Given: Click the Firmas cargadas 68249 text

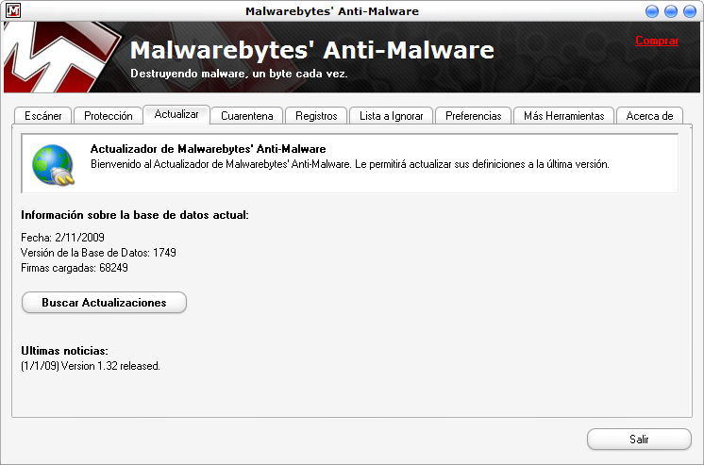Looking at the screenshot, I should 74,268.
